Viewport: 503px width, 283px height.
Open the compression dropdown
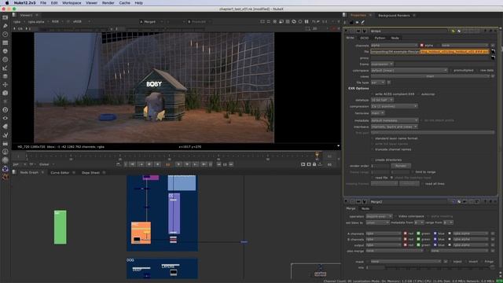point(395,106)
